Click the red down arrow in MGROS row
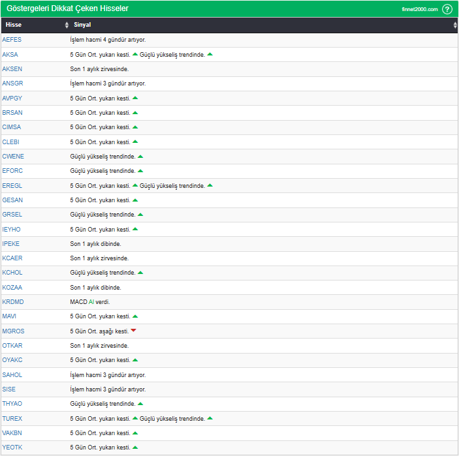459x456 pixels. click(133, 331)
